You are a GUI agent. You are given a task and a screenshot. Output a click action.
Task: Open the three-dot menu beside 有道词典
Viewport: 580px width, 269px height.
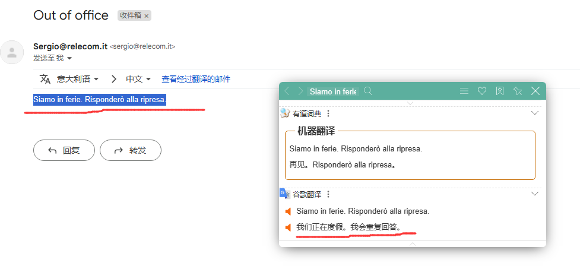point(328,113)
